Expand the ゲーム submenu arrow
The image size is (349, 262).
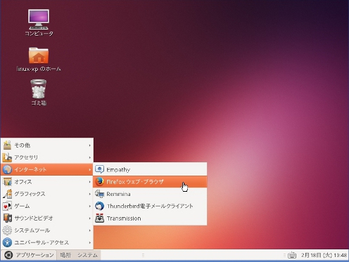[x=89, y=207]
